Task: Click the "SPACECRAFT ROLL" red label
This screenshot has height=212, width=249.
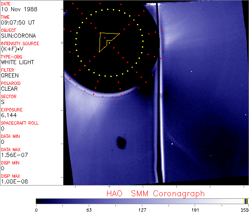Action: [20, 123]
